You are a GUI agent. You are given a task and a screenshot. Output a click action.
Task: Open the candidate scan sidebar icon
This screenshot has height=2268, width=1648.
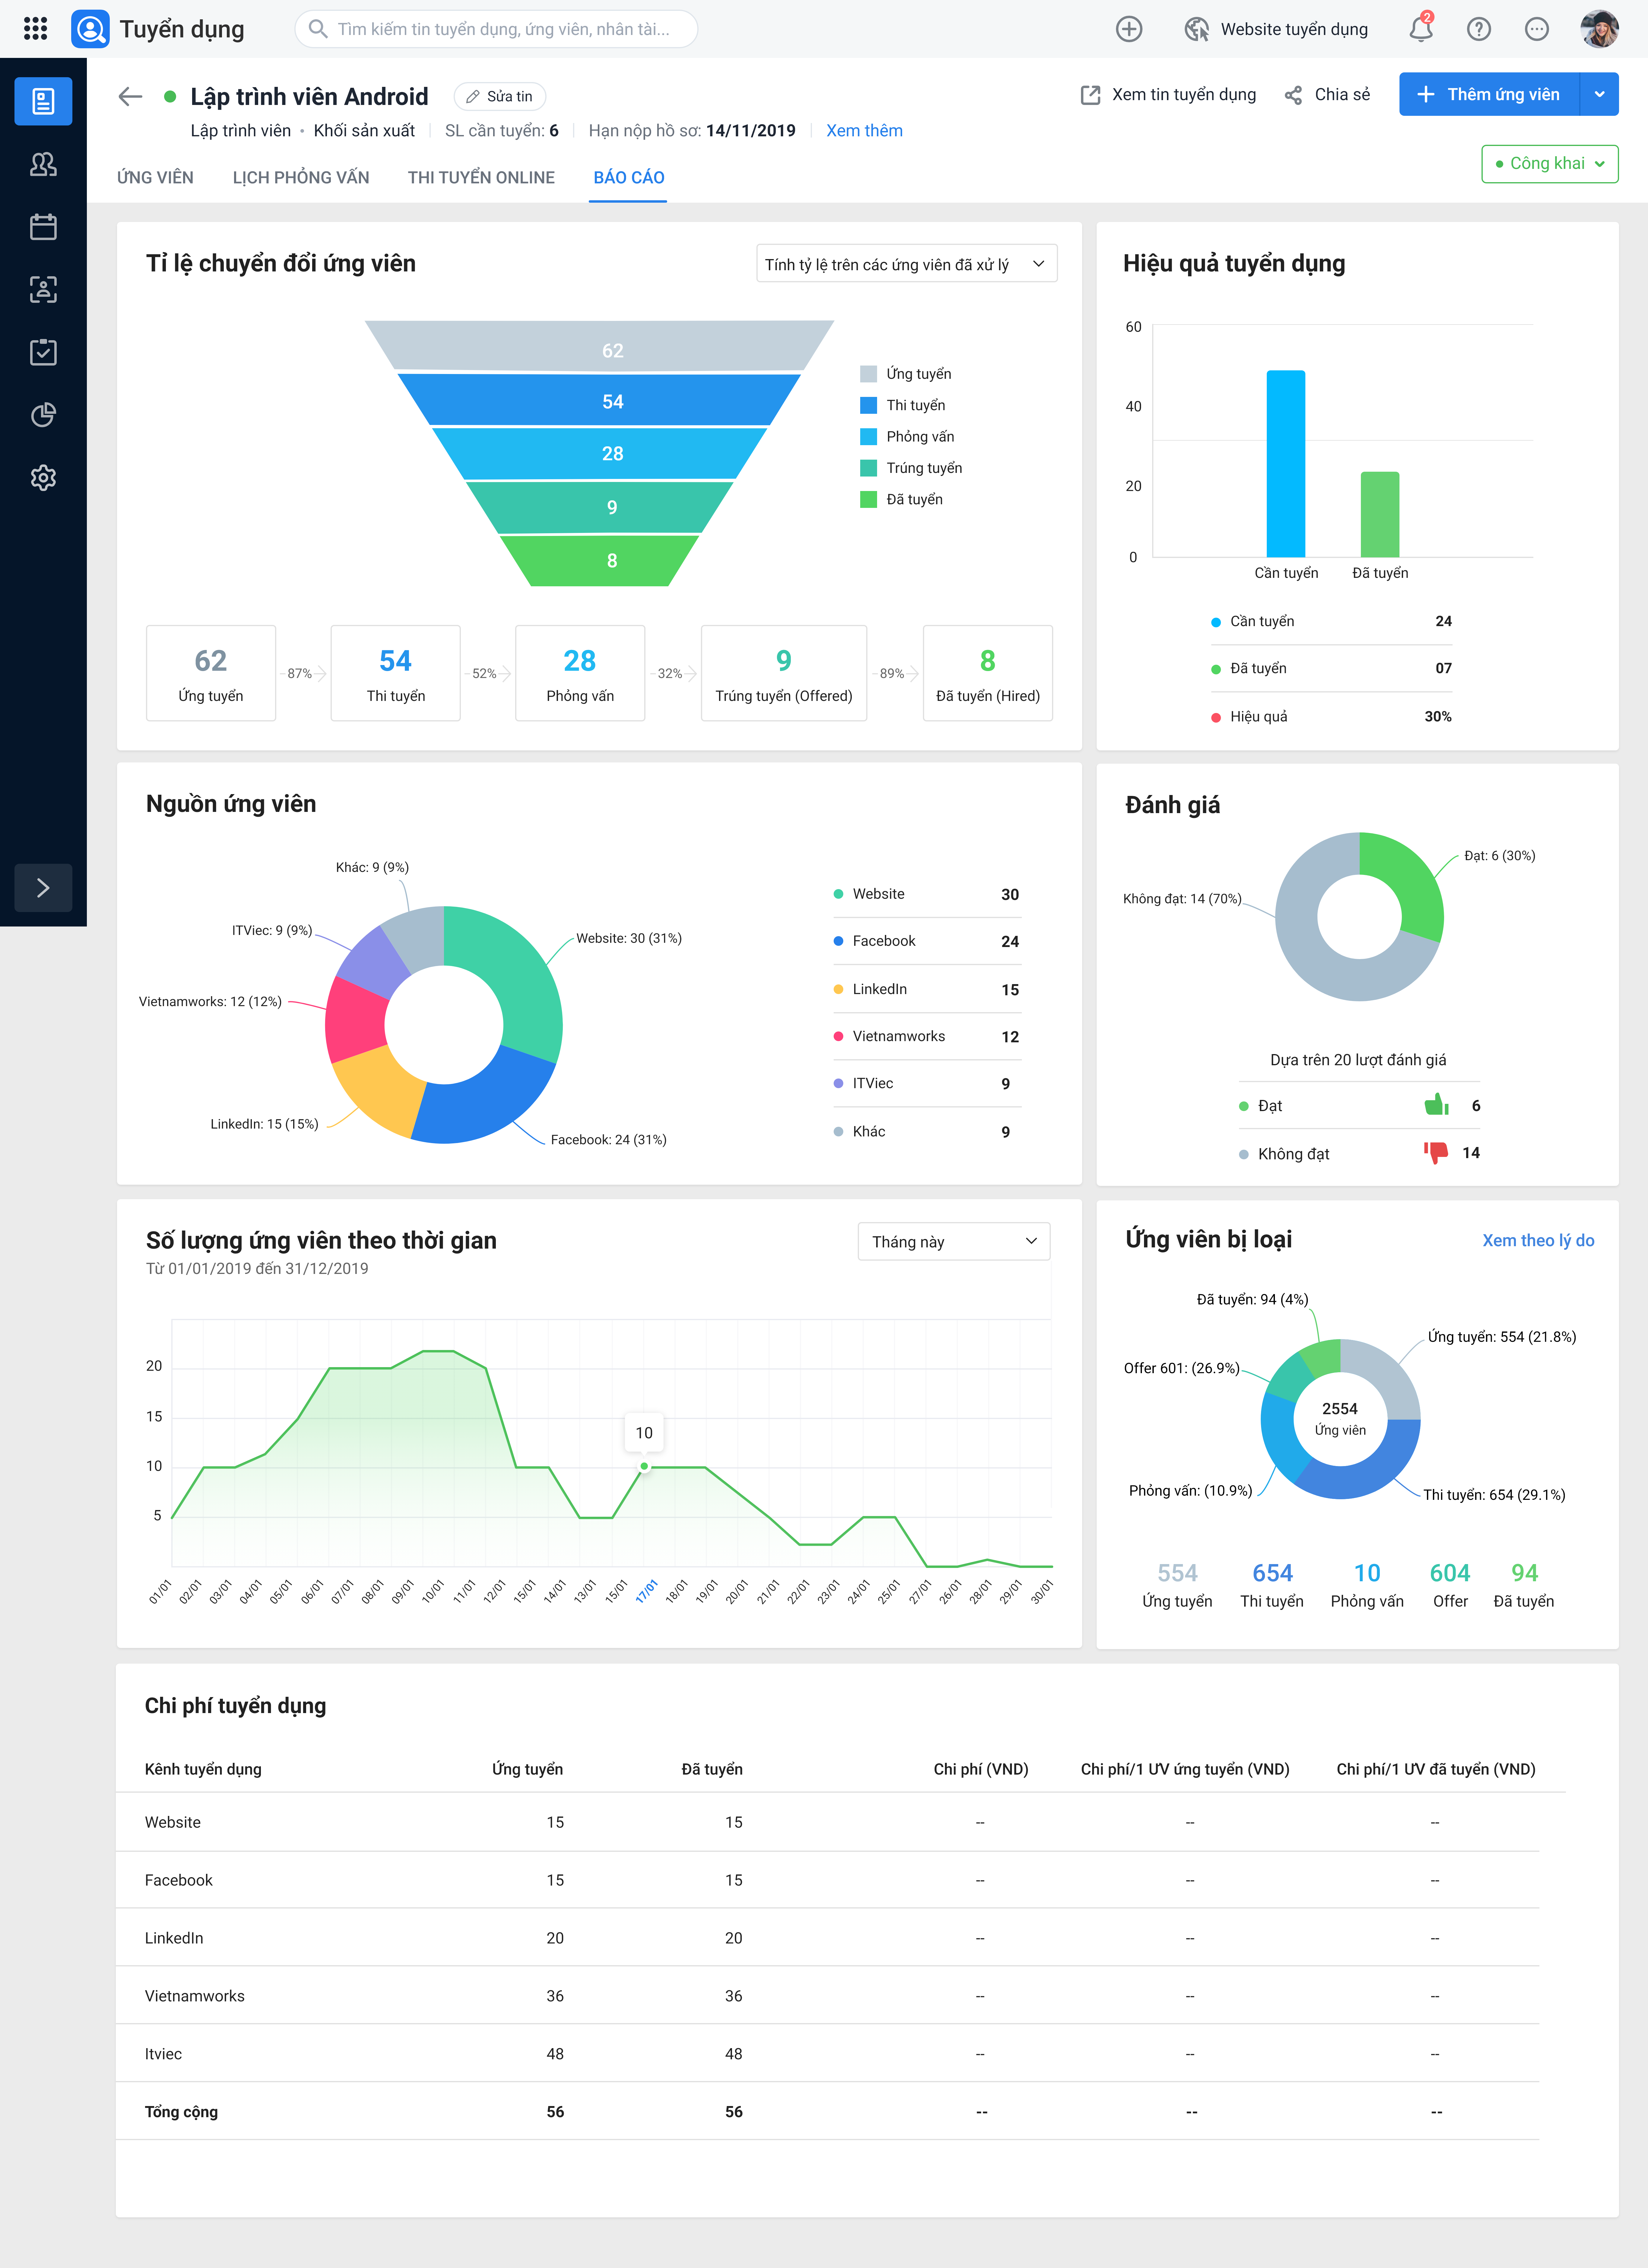43,290
